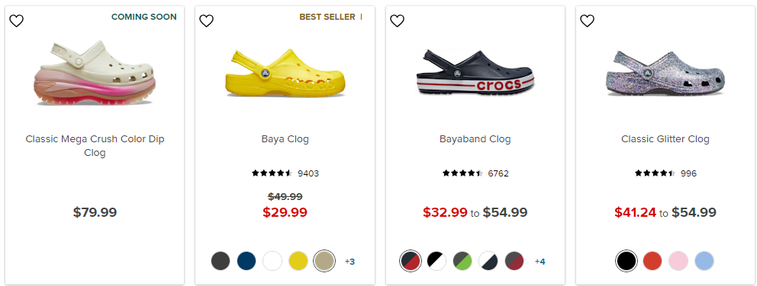
Task: Click the heart icon on Bayaband Clog
Action: click(x=397, y=21)
